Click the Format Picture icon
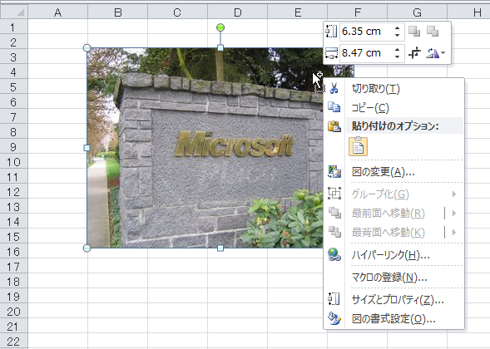This screenshot has height=349, width=490. click(334, 318)
